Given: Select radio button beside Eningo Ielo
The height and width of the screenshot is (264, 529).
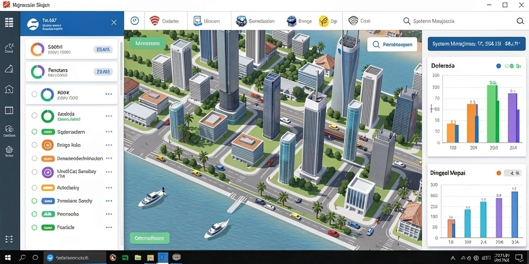Looking at the screenshot, I should tap(35, 145).
